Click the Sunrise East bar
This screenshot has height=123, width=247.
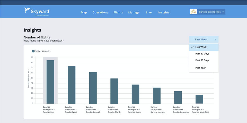(x=50, y=82)
